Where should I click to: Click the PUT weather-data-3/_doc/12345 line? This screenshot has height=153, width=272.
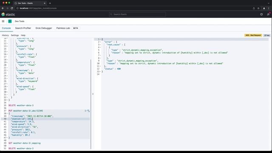coord(25,110)
